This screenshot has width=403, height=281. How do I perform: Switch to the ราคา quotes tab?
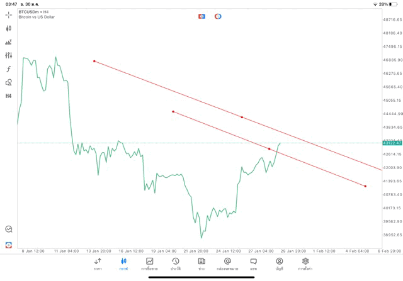[x=98, y=263]
